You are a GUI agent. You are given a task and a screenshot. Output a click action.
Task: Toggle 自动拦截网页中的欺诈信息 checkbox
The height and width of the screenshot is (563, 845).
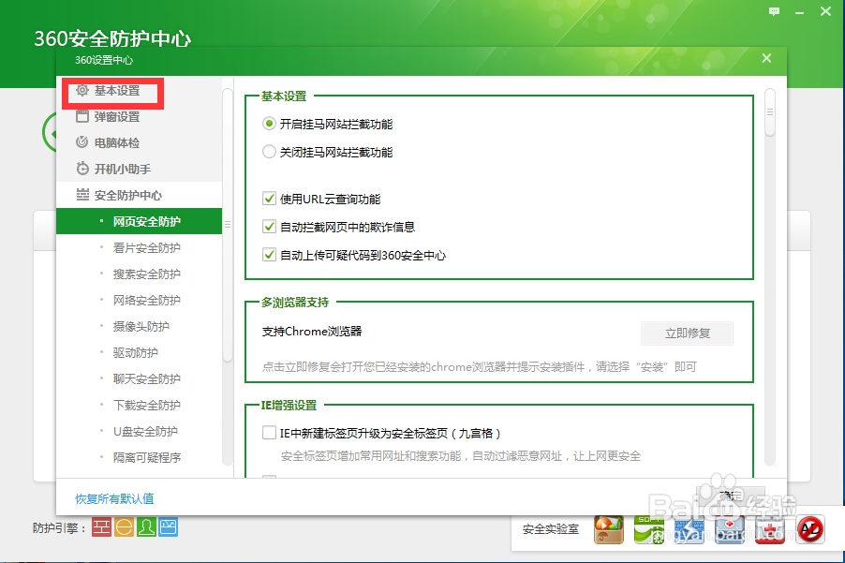tap(269, 227)
